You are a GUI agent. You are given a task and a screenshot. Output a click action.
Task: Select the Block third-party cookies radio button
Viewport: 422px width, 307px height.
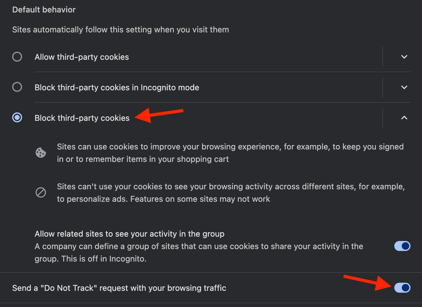tap(17, 117)
